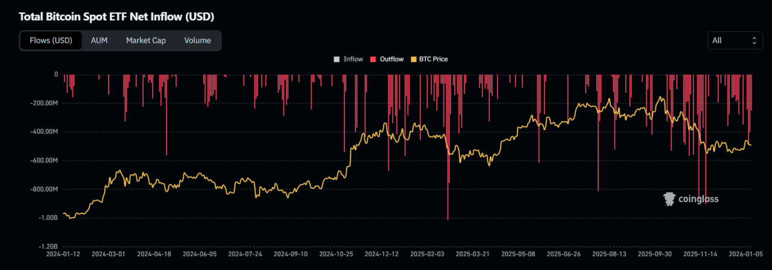Click the gray Inflow legend square
The height and width of the screenshot is (270, 772).
click(337, 59)
